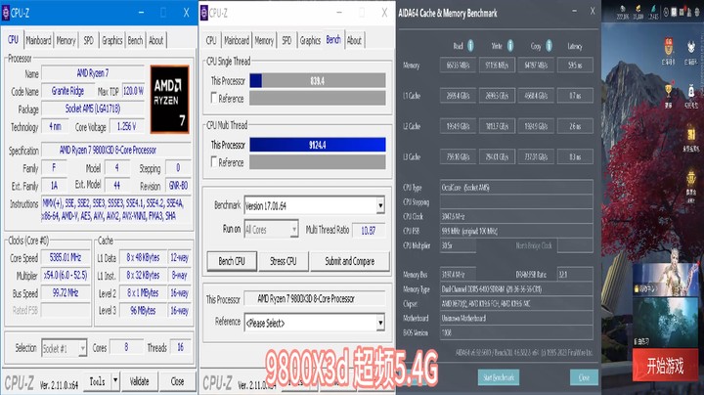Click the Close button in the AIDA64 window

(584, 377)
